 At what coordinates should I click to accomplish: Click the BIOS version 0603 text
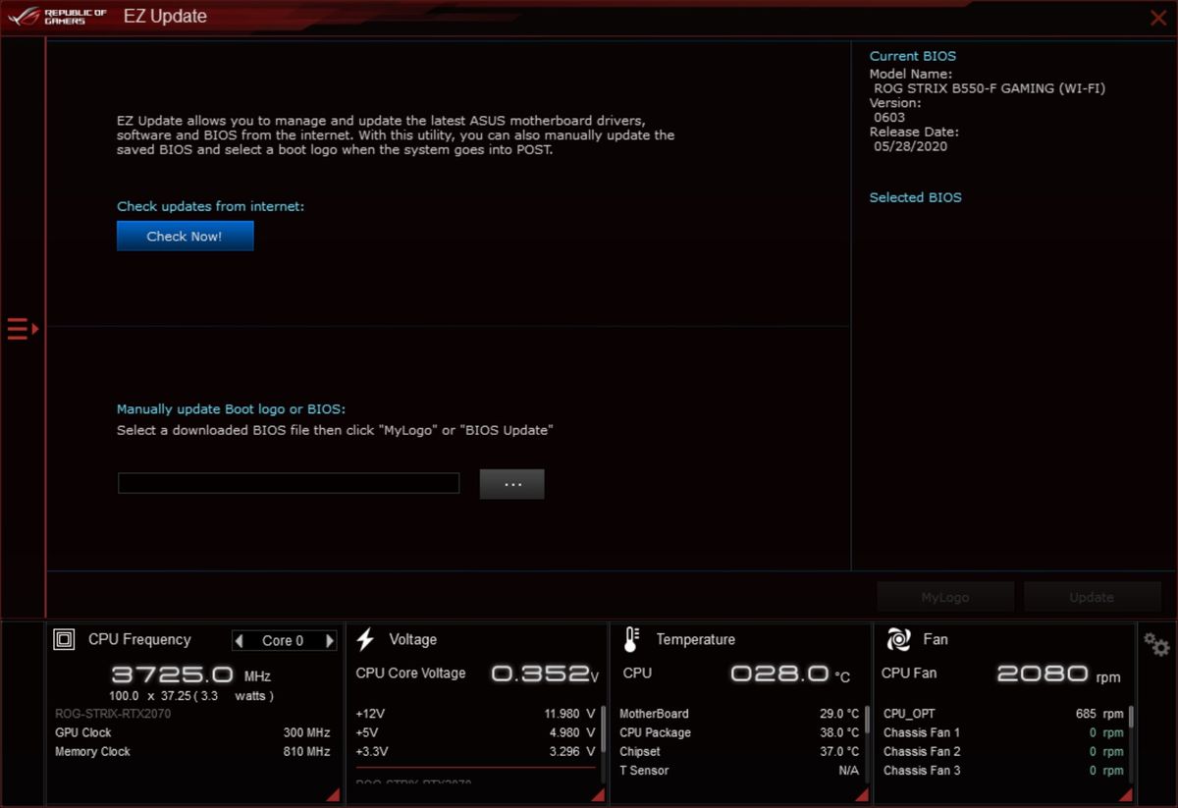pyautogui.click(x=889, y=117)
